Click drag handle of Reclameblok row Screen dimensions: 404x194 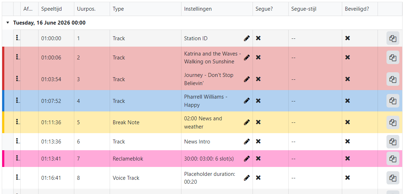[17, 158]
